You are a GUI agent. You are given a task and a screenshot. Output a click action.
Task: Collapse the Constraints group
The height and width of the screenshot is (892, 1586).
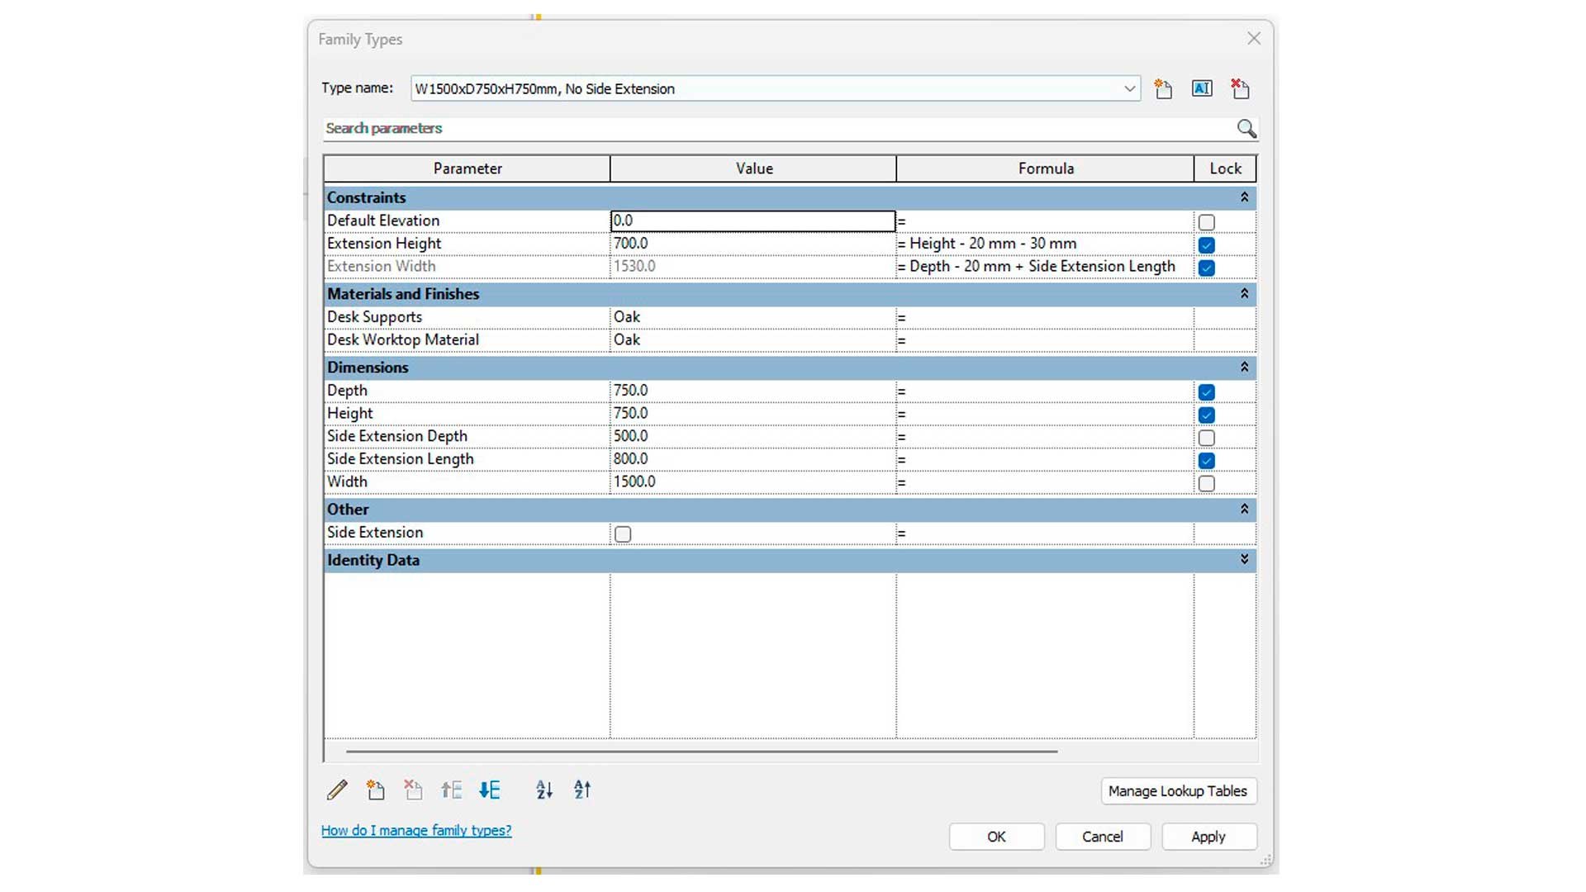tap(1244, 197)
